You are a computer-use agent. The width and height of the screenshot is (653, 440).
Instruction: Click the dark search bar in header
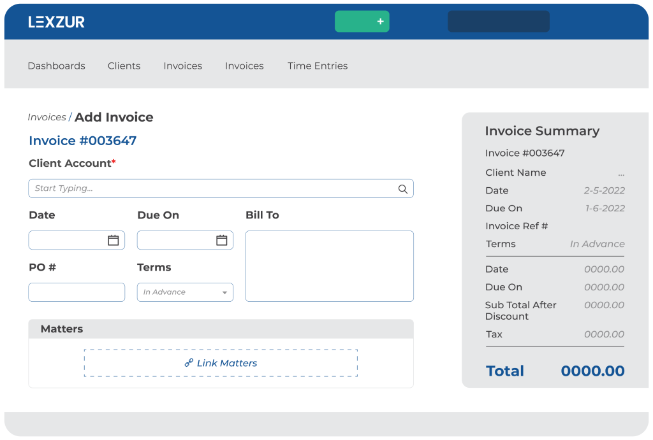[498, 22]
